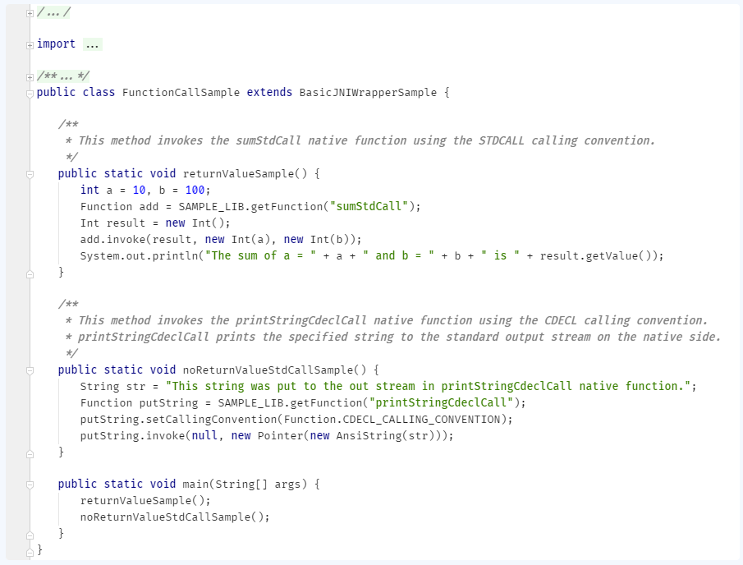Expand the folded /** ... */ class Javadoc
The image size is (743, 565).
[30, 77]
